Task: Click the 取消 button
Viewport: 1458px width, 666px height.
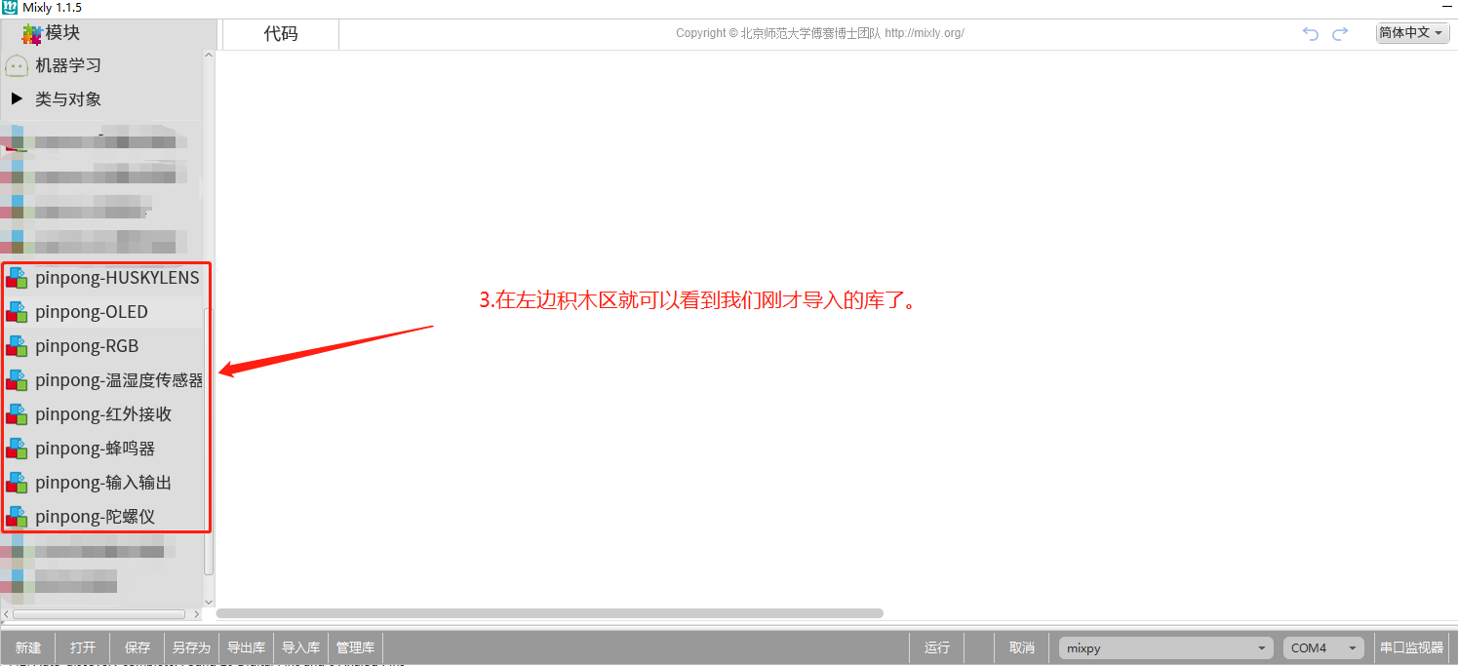Action: click(x=1022, y=647)
